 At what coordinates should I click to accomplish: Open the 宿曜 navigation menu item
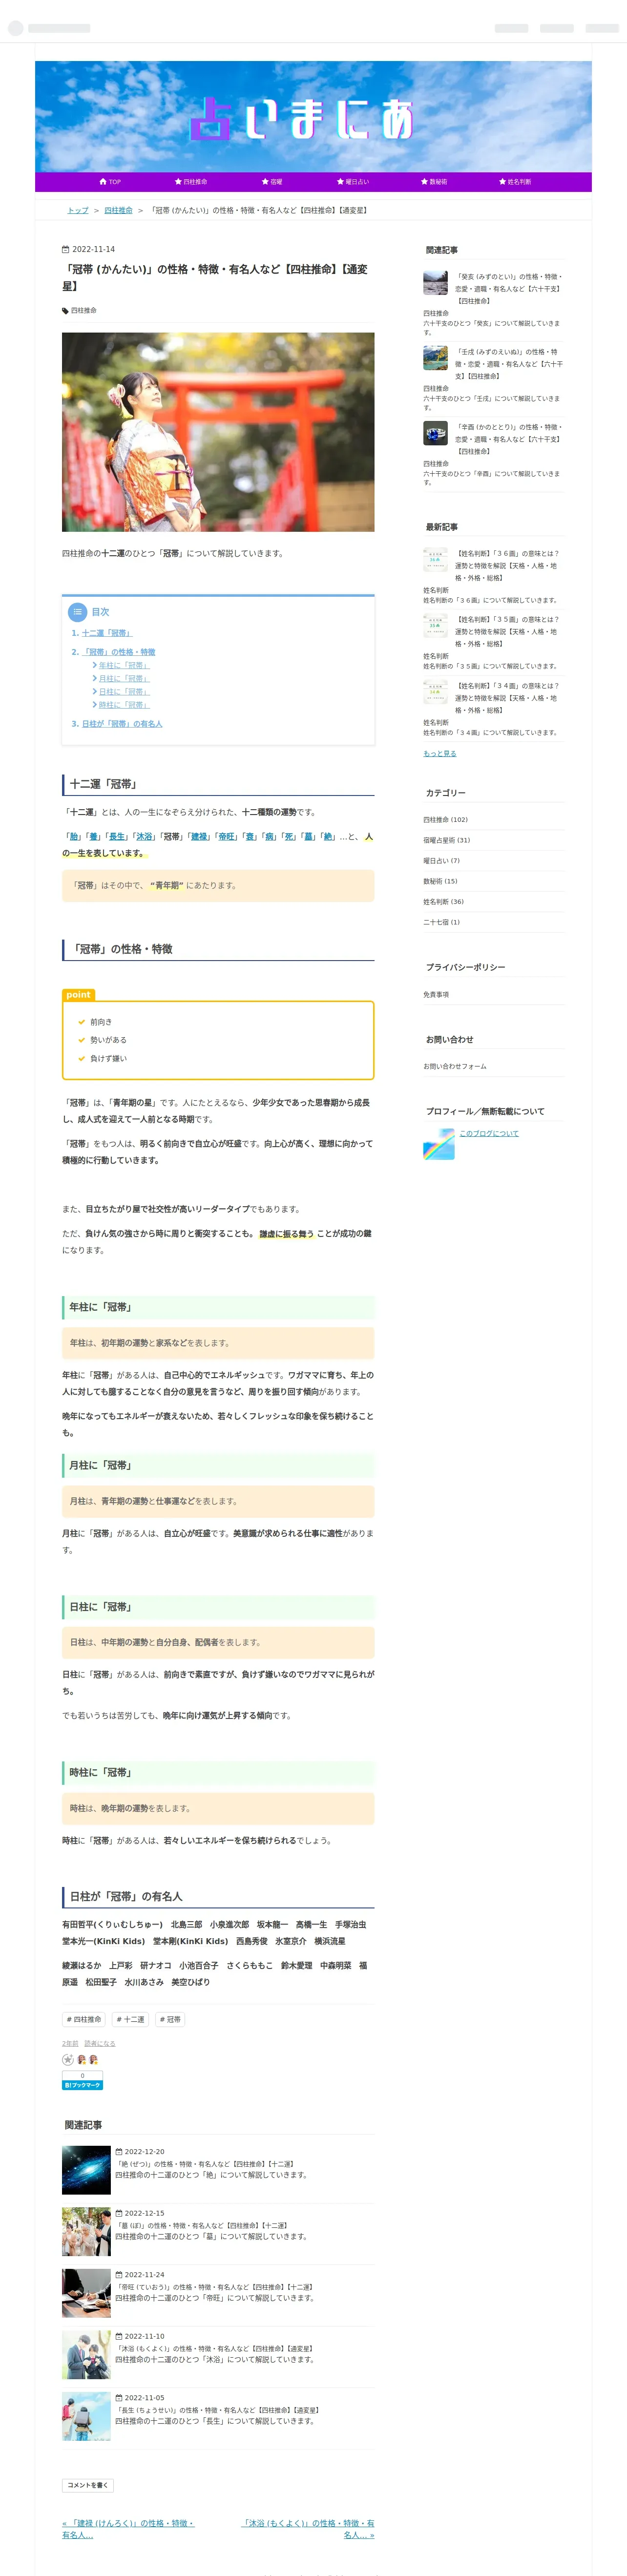point(272,182)
